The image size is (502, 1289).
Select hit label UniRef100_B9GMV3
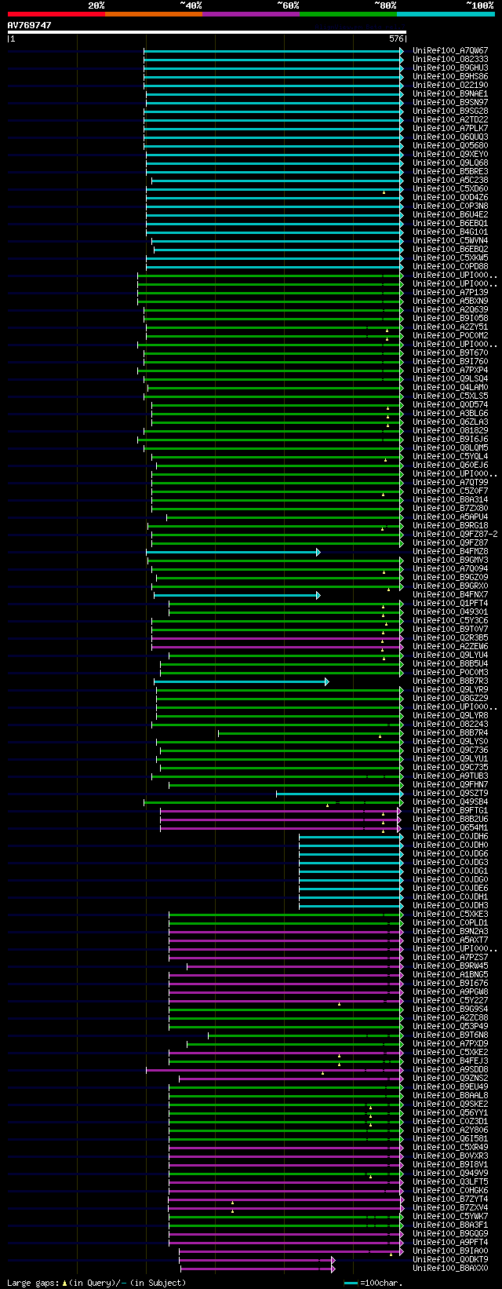pos(450,561)
